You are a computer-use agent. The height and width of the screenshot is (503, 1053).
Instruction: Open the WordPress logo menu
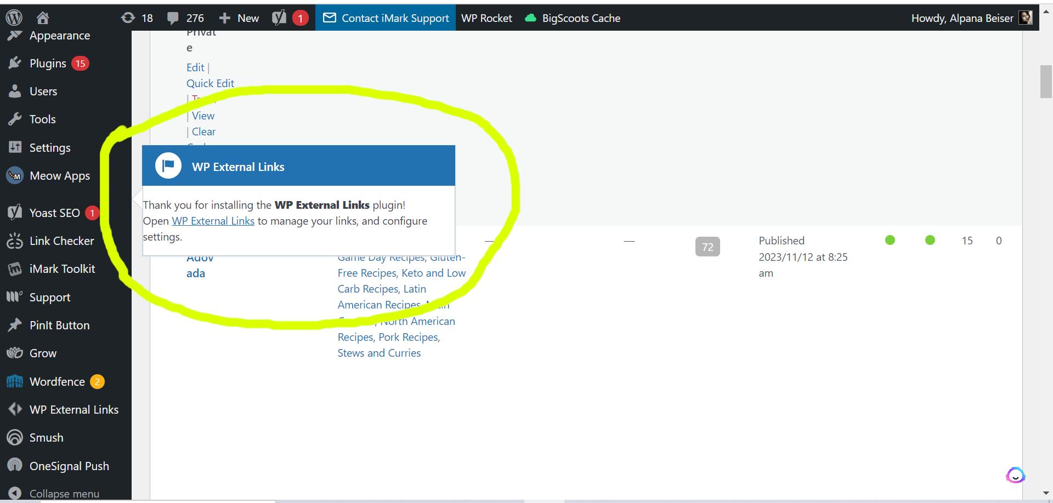14,18
